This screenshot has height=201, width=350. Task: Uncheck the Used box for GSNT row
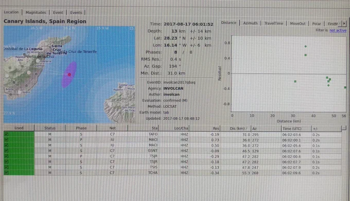coord(6,151)
